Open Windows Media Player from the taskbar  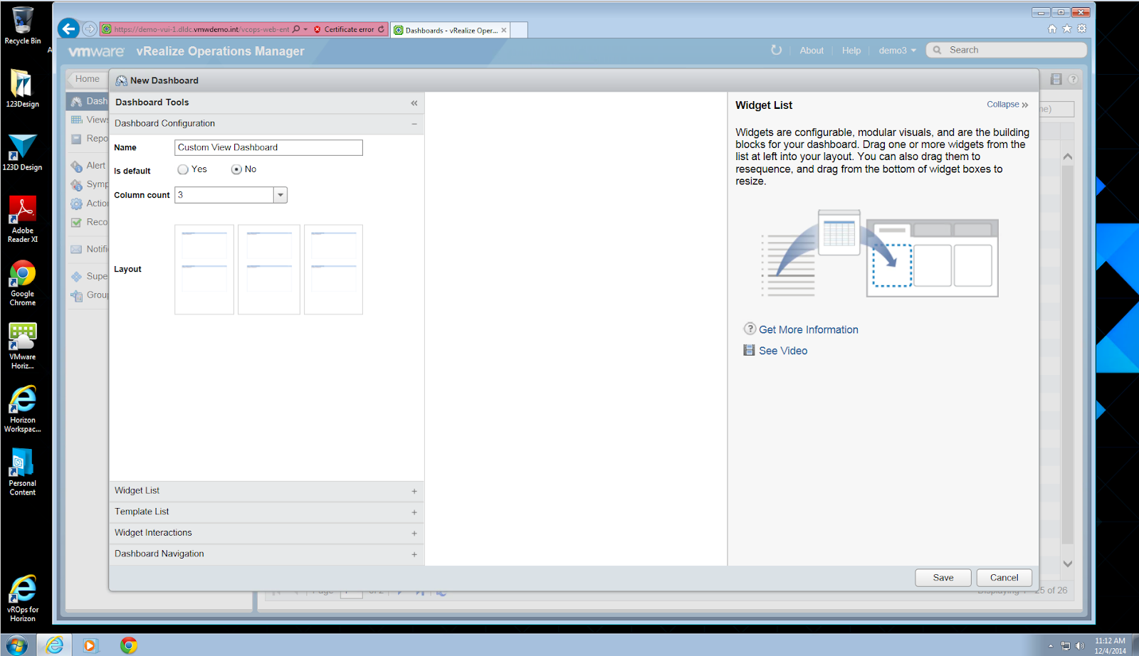pyautogui.click(x=90, y=645)
